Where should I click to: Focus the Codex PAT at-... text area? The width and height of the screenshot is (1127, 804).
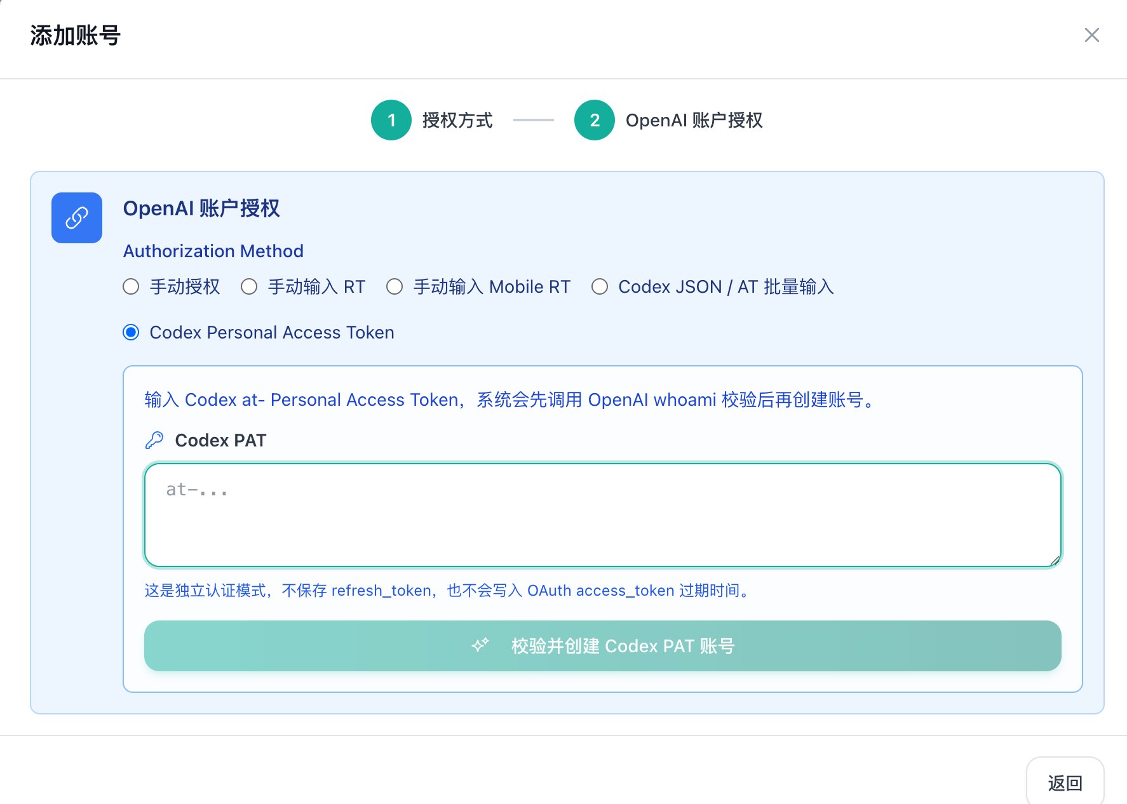(x=603, y=515)
